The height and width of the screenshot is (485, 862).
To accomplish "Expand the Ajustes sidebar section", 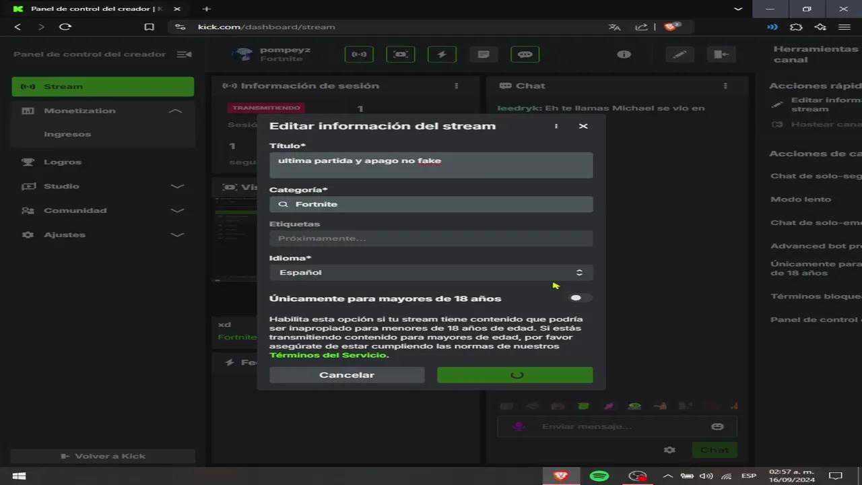I will 177,234.
